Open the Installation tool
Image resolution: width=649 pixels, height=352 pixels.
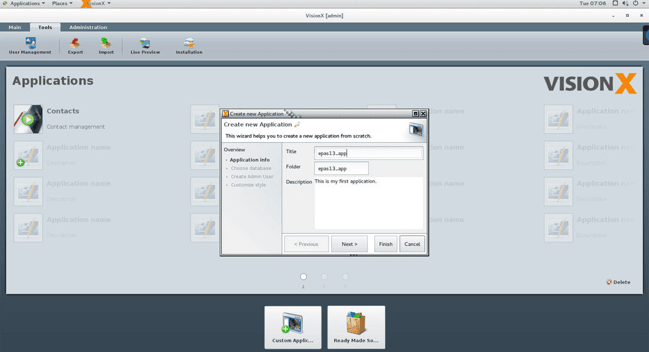click(189, 45)
